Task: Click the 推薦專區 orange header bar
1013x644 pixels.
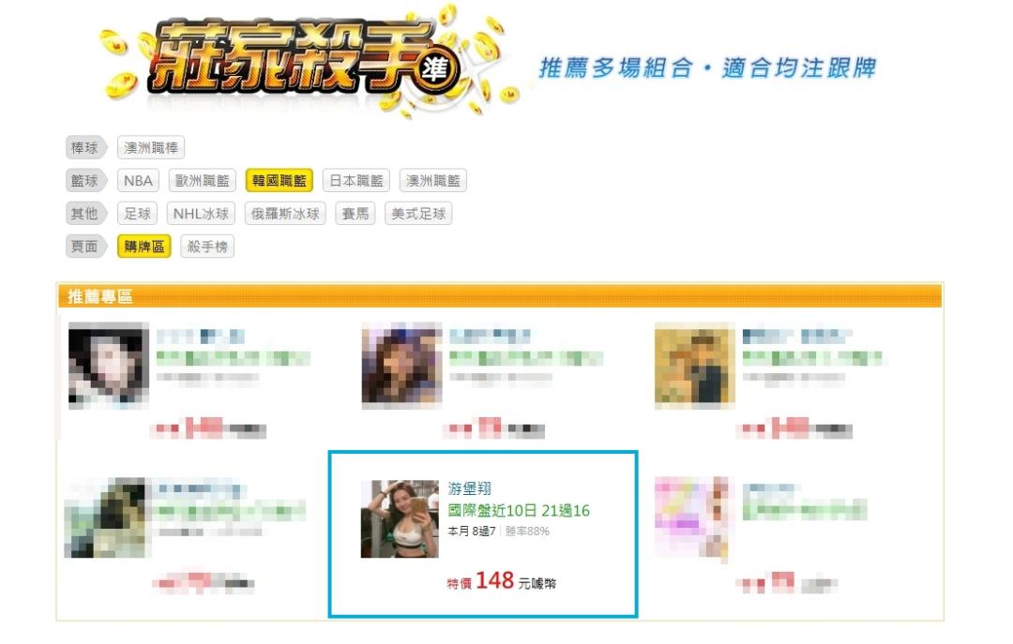Action: (499, 296)
